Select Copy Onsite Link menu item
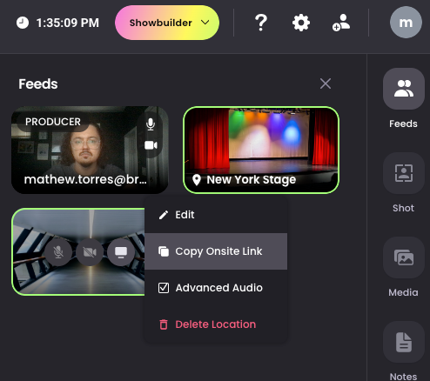430x381 pixels. (x=216, y=251)
